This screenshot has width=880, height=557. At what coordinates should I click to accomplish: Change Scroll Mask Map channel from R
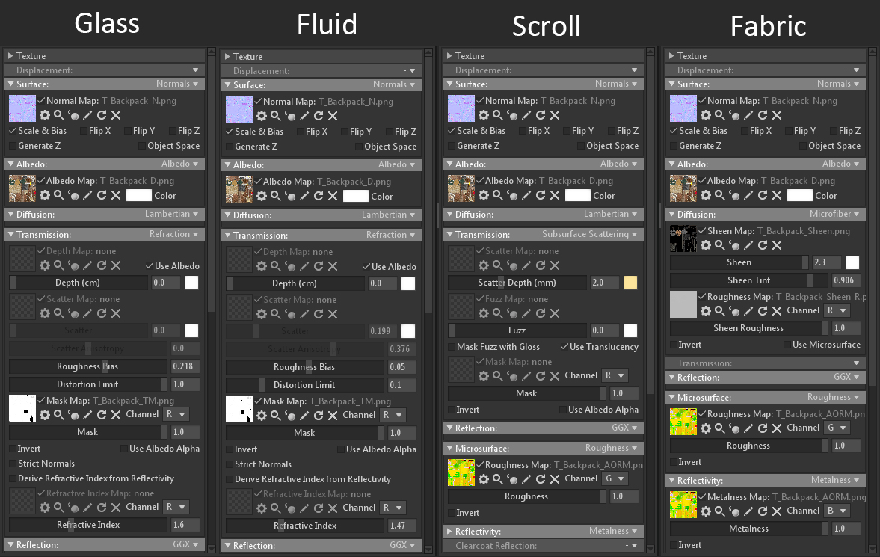615,375
